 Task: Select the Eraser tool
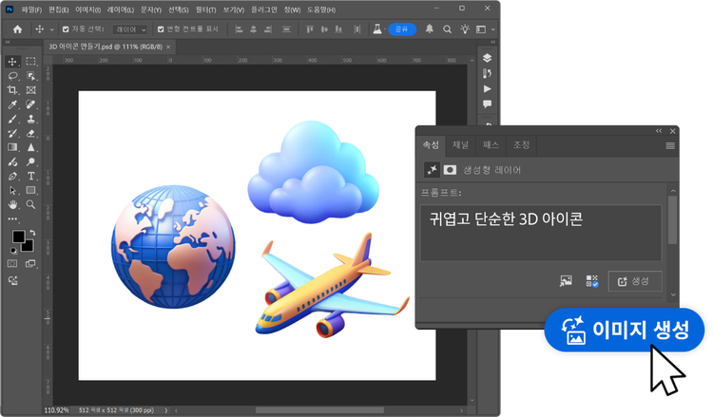(x=31, y=133)
